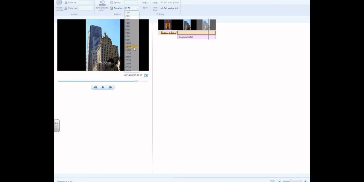
Task: Select the audio waveform track in the timeline
Action: [x=168, y=33]
